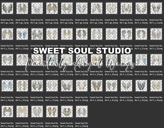Viewport: 164px width, 128px height.
Task: Select the cream wings thumbnail for s_46.png
Action: 22,111
